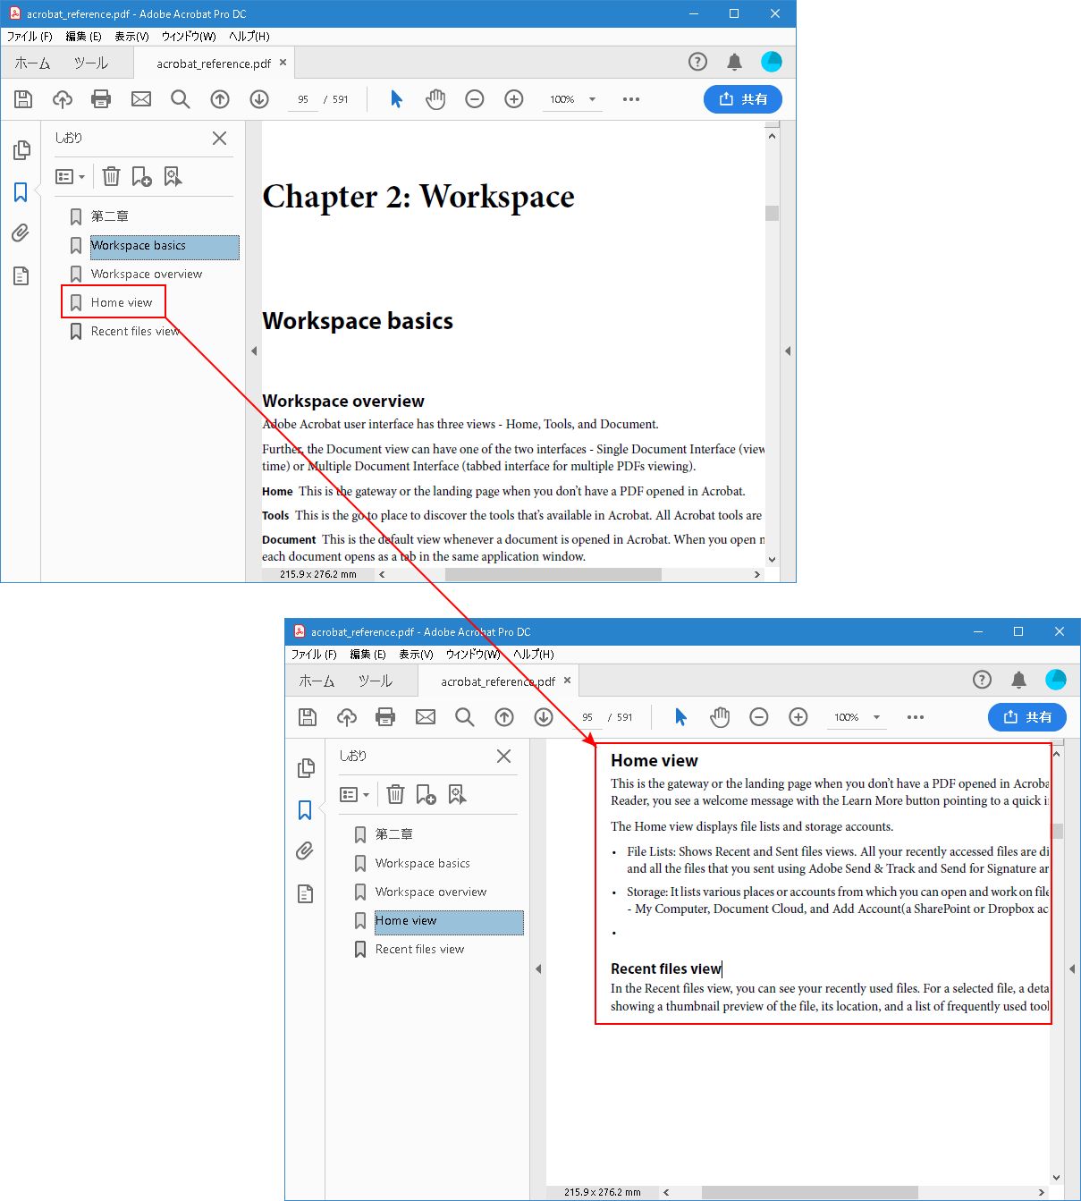1081x1201 pixels.
Task: Click the Print icon in lower window toolbar
Action: pyautogui.click(x=385, y=717)
